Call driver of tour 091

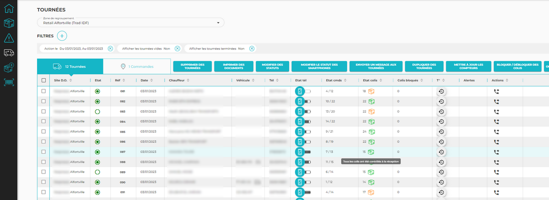click(496, 192)
